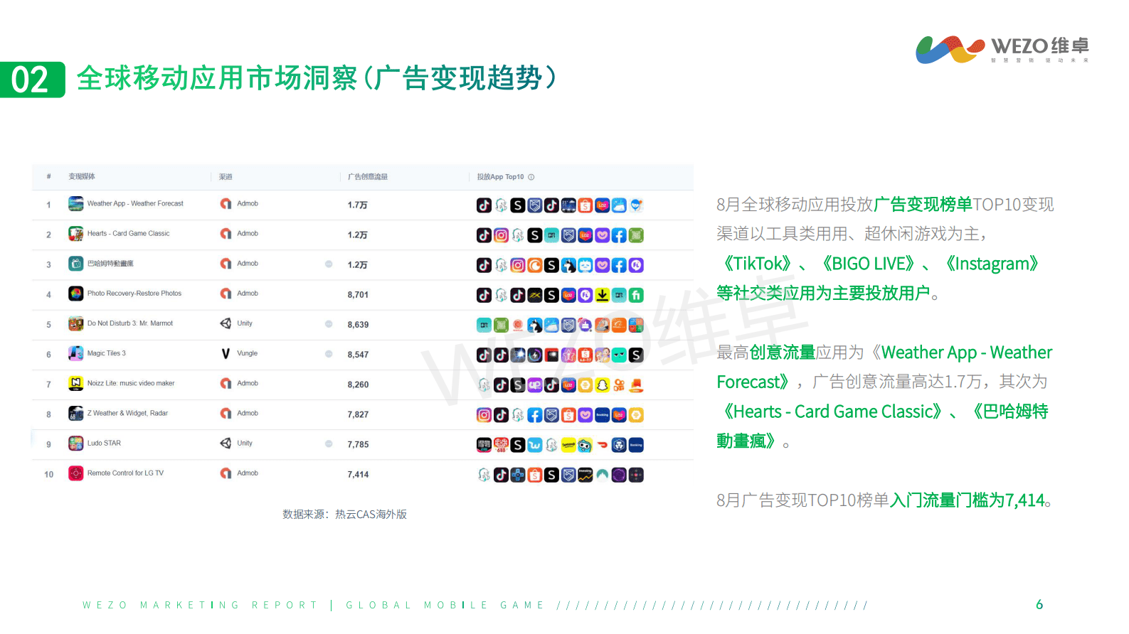Click the black S icon ending Magic Tiles row
1129x634 pixels.
636,355
